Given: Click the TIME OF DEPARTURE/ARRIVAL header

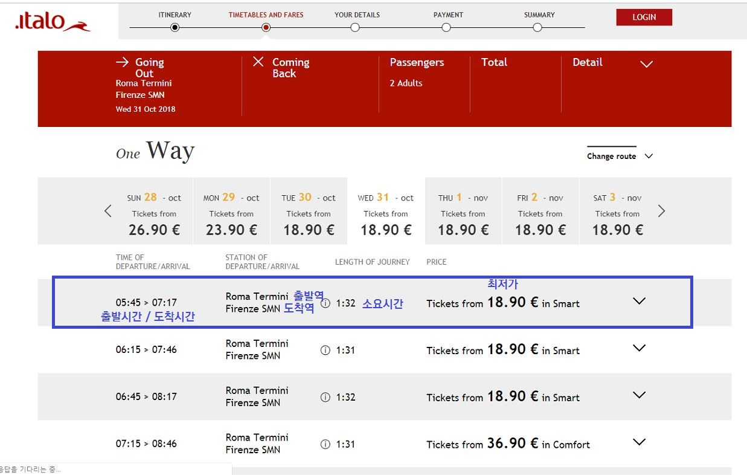Looking at the screenshot, I should click(x=153, y=262).
